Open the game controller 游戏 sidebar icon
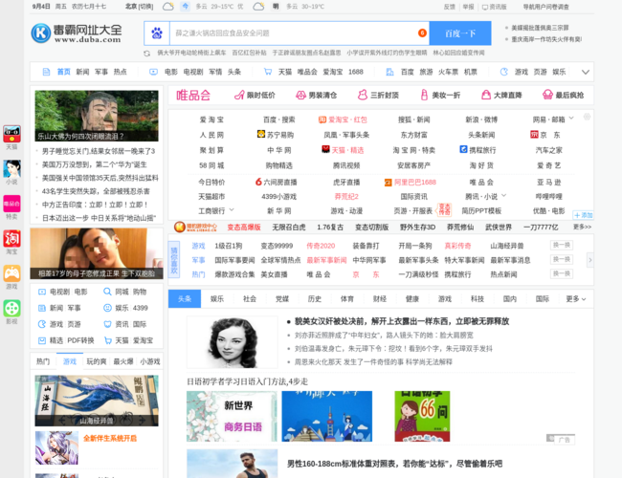The image size is (622, 478). click(11, 273)
